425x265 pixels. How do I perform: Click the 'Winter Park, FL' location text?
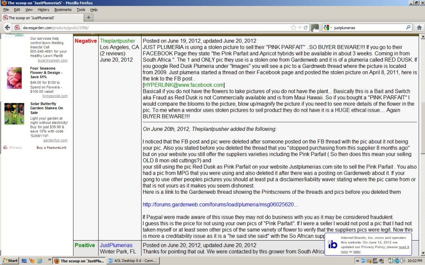[x=118, y=251]
